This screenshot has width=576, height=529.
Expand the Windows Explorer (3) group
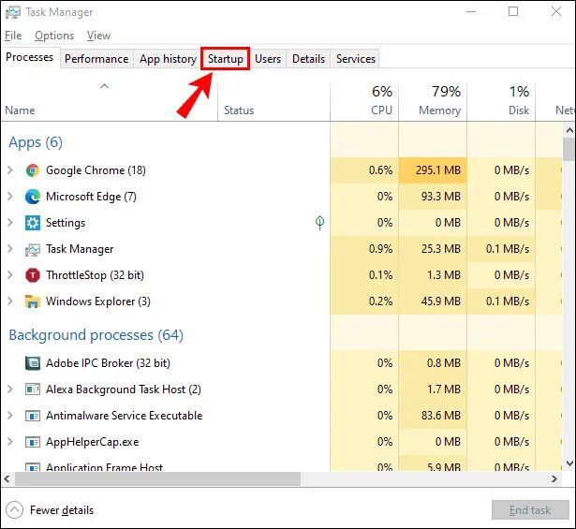click(x=10, y=301)
